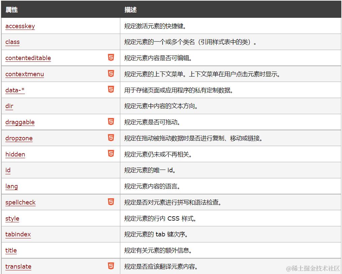Click the HTML5 badge beside contenteditable
This screenshot has width=342, height=274.
click(x=111, y=57)
